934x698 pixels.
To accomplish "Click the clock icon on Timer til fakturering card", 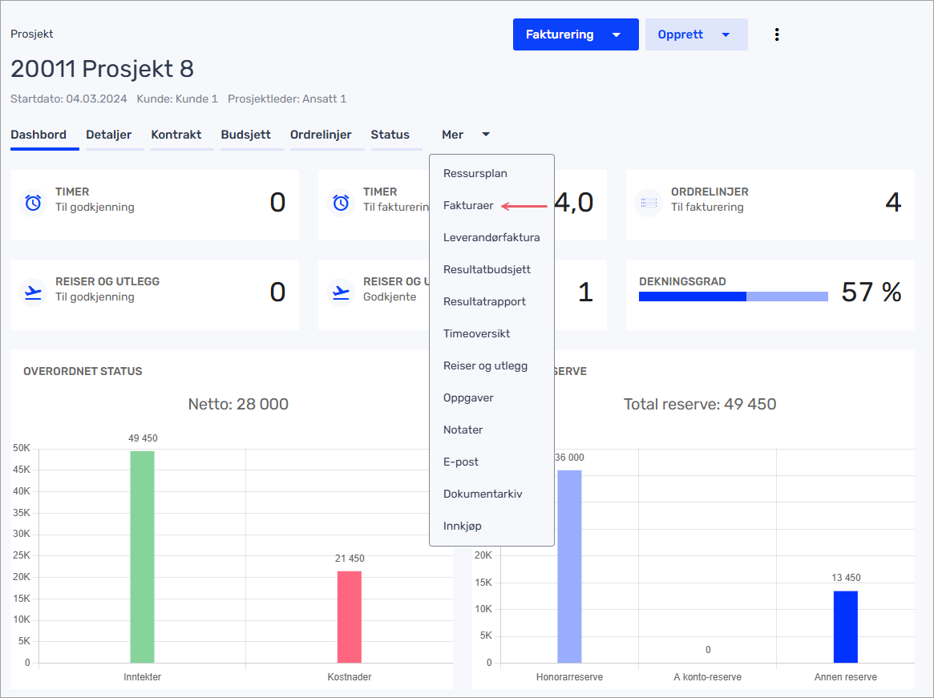I will pos(341,203).
